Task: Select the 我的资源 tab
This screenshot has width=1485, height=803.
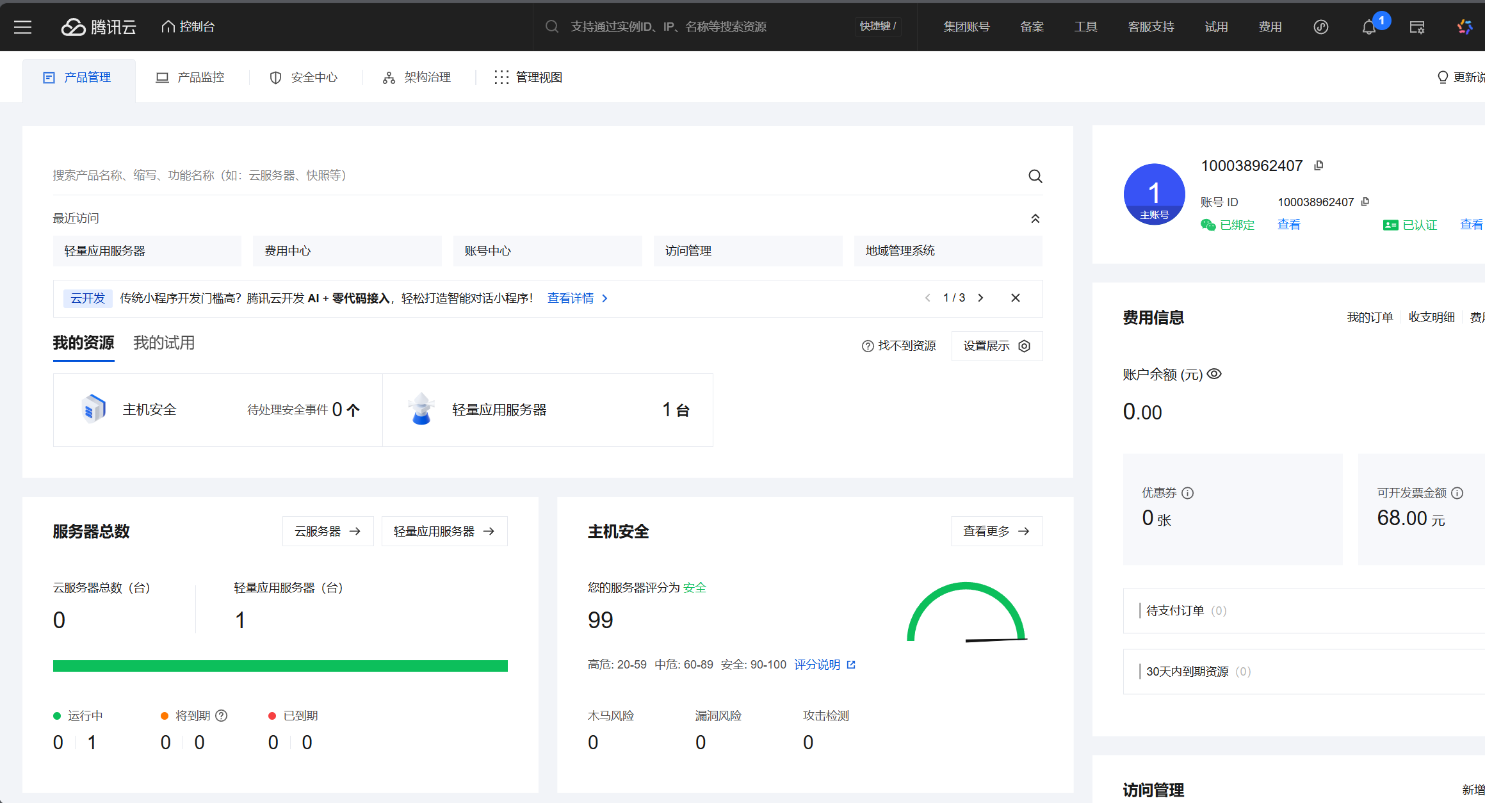Action: tap(83, 343)
